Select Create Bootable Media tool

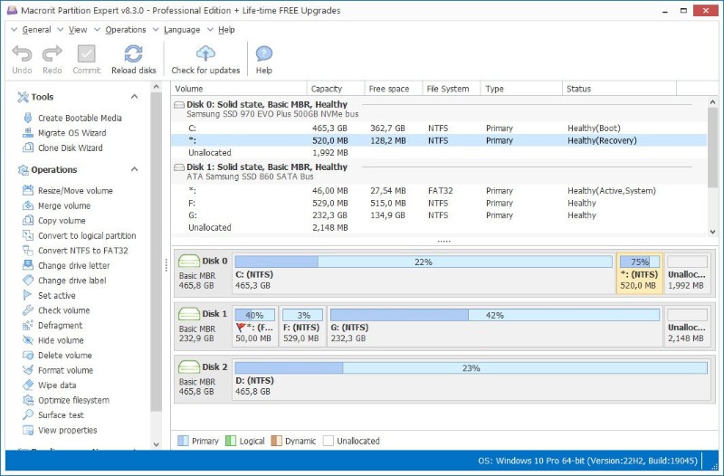click(x=80, y=119)
